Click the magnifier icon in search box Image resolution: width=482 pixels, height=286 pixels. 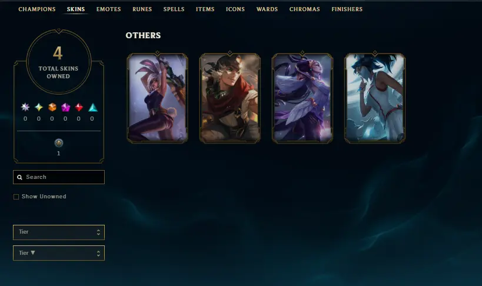click(x=19, y=177)
